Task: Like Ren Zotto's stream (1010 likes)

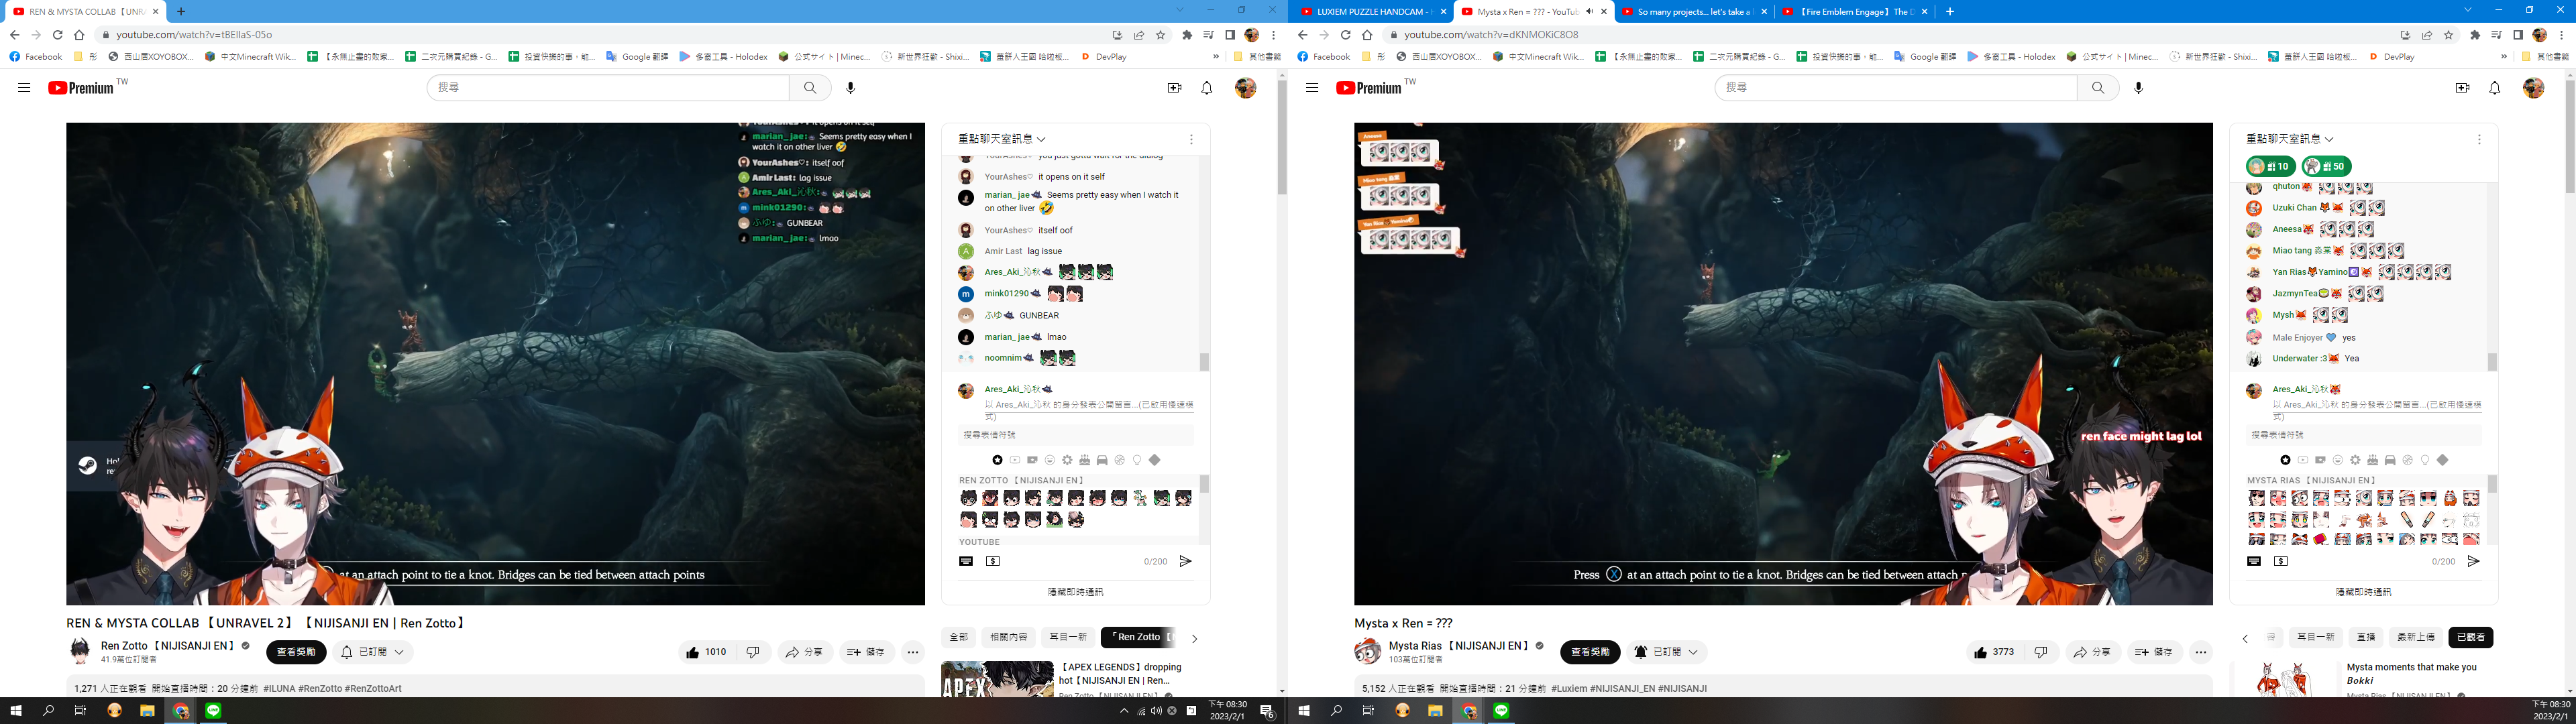Action: click(x=707, y=652)
